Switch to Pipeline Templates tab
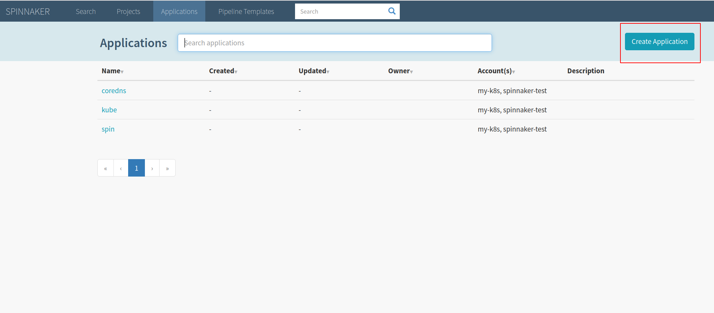Screen dimensions: 714x313 click(246, 12)
